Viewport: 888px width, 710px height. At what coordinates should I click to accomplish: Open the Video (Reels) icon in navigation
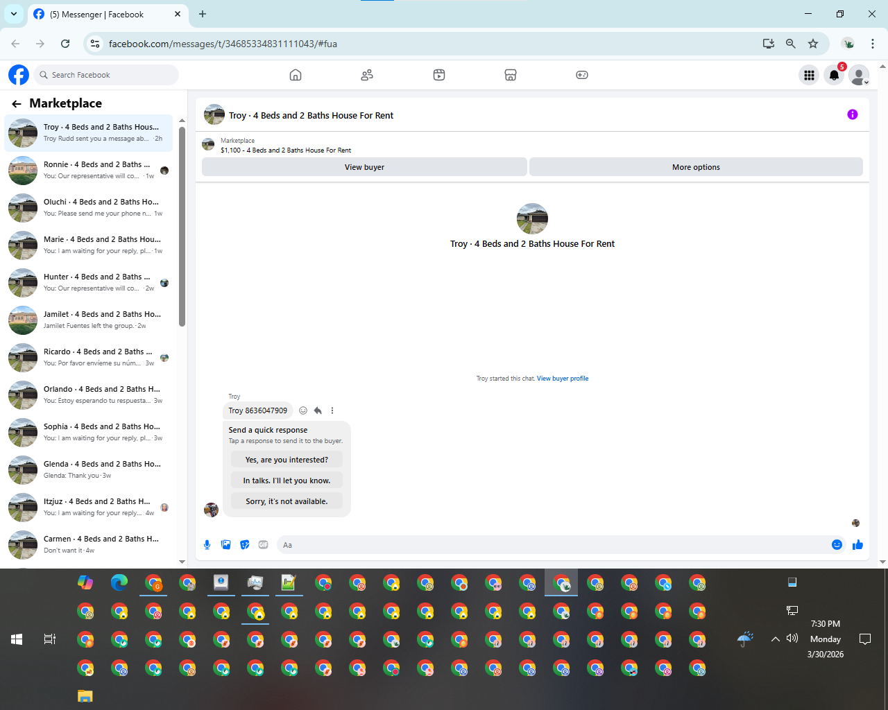tap(439, 75)
